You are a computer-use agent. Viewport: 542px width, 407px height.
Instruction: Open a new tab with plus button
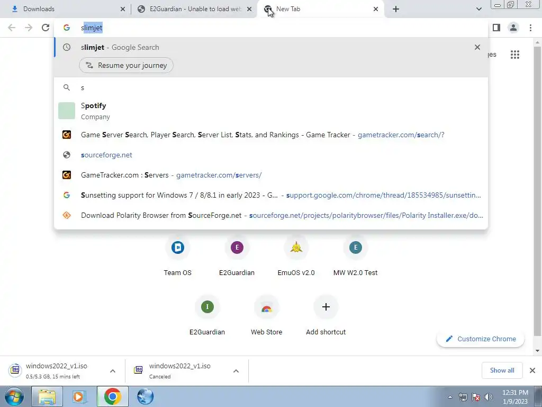(396, 9)
